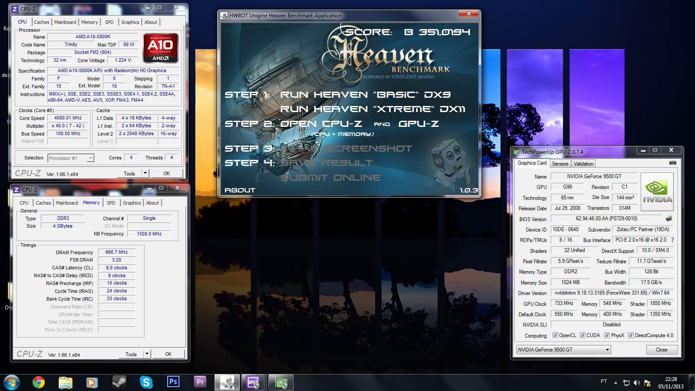Switch to Validation tab in GPU-Z
The image size is (695, 391).
583,164
